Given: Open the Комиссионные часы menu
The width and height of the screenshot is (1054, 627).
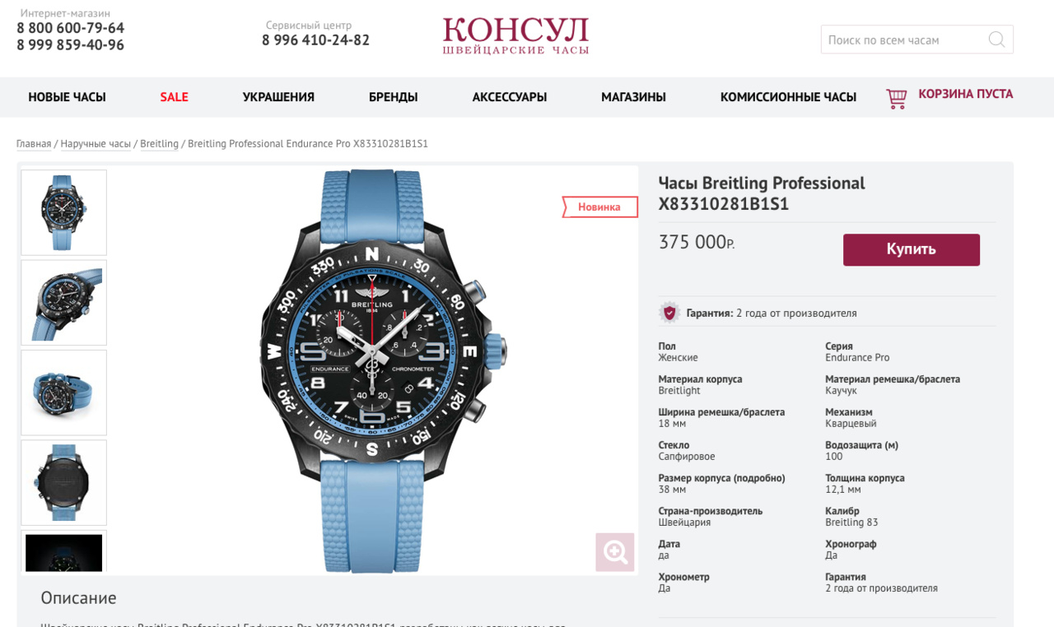Looking at the screenshot, I should (788, 97).
